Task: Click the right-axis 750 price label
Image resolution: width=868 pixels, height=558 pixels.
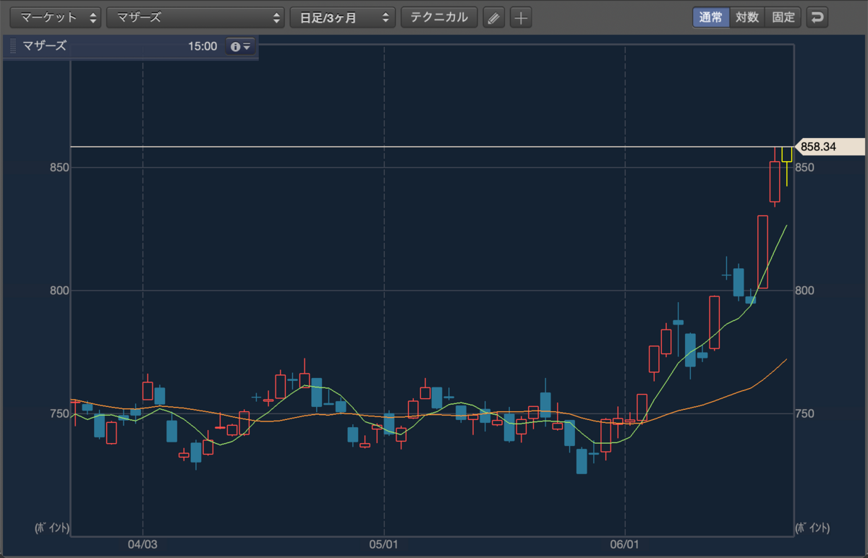Action: pyautogui.click(x=806, y=413)
